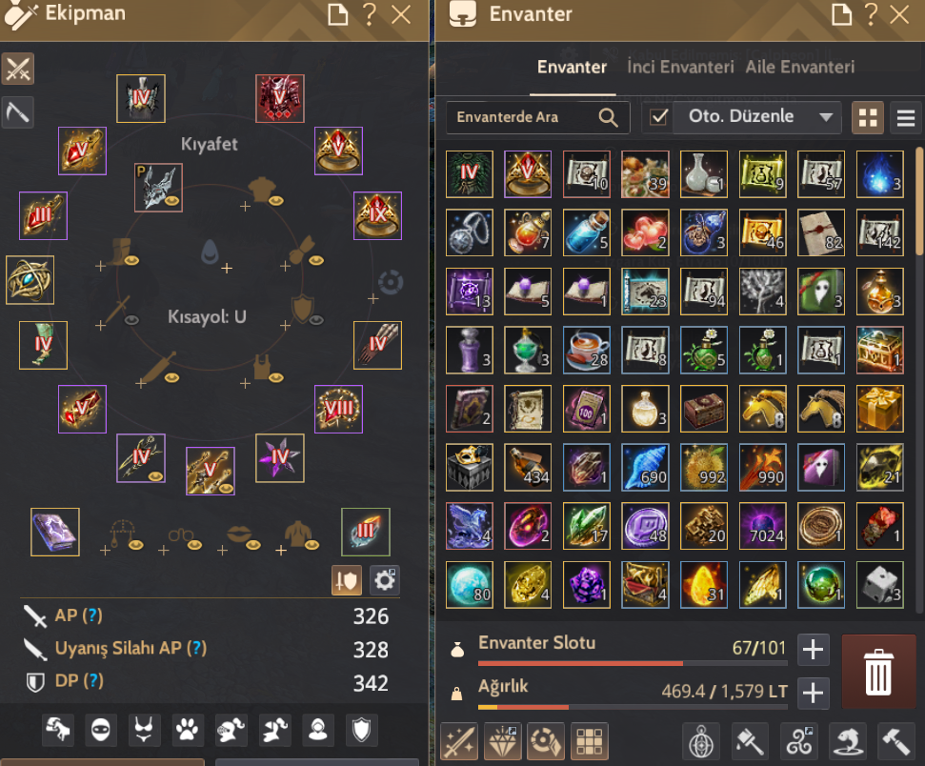Increase weight limit with plus button

[x=813, y=693]
